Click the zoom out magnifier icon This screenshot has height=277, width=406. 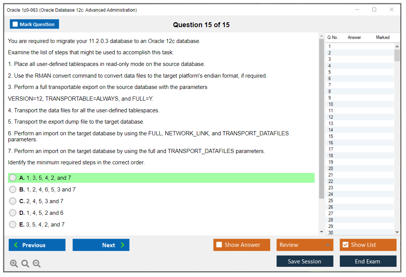[x=37, y=263]
